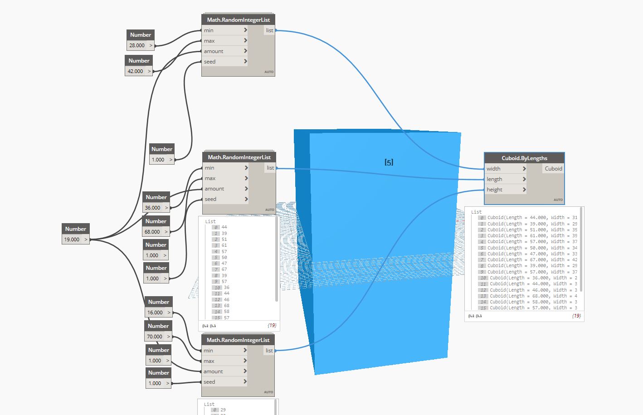This screenshot has height=415, width=643.
Task: Click the AUTO lacing label on top Math.RandomIntegerList
Action: point(269,72)
